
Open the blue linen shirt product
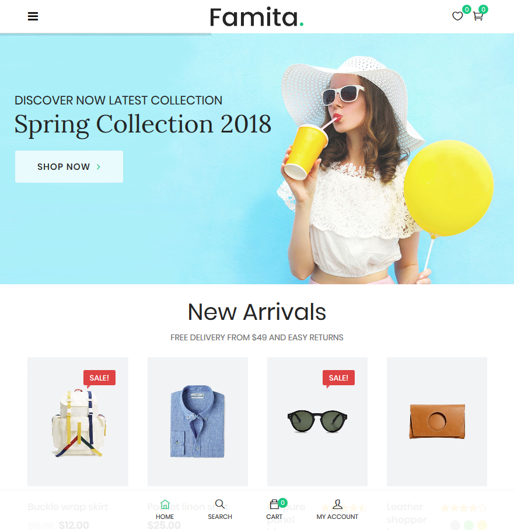click(x=198, y=421)
